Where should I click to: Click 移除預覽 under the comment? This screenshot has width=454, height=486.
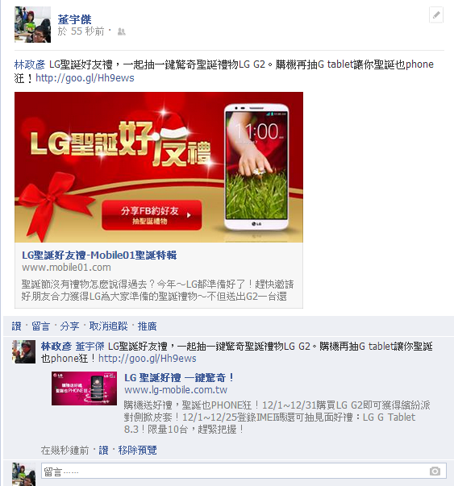pos(137,450)
